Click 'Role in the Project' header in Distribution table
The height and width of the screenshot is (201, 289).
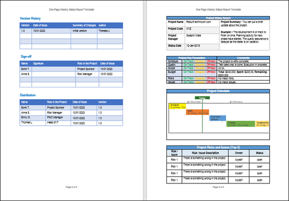coord(57,102)
